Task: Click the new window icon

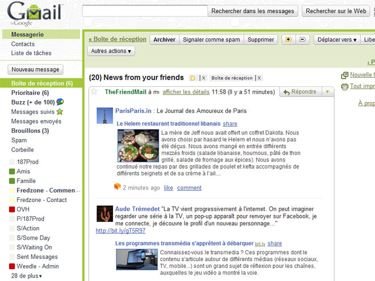Action: pos(345,76)
